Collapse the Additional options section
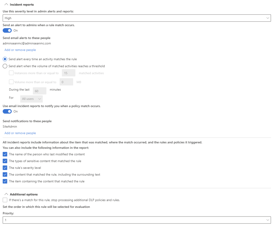The image size is (275, 227). [x=6, y=194]
